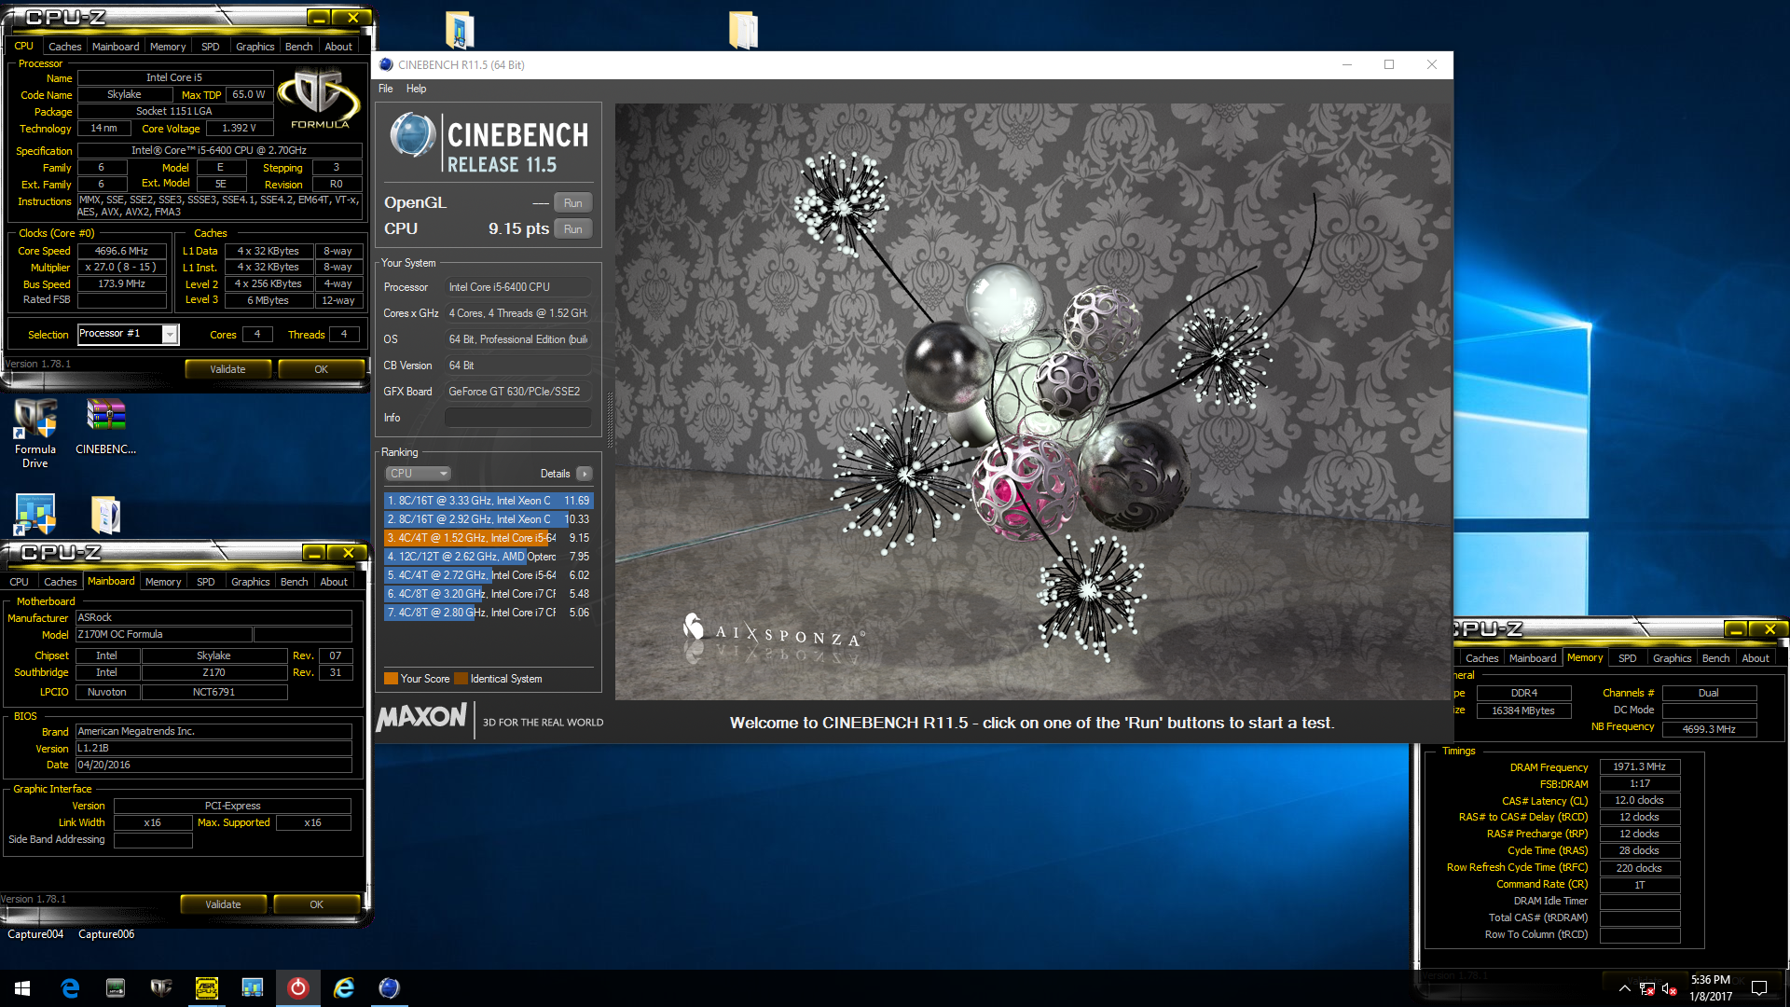
Task: Click the muted volume tray icon
Action: [x=1670, y=988]
